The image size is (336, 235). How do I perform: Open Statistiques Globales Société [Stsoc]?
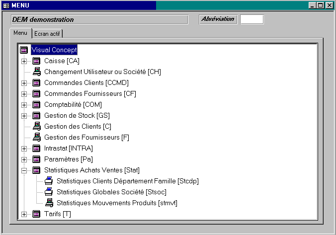pyautogui.click(x=111, y=192)
